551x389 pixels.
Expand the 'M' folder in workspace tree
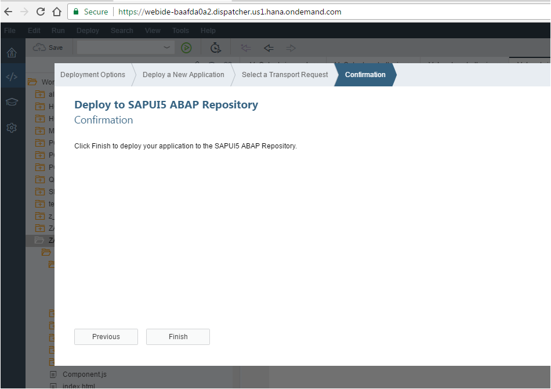tap(45, 131)
